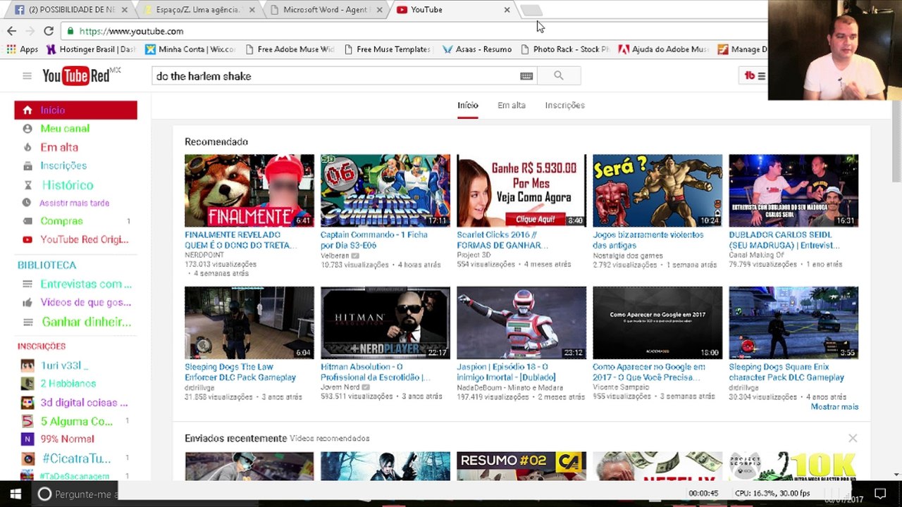
Task: Open Minha Conta Wix.com bookmark
Action: (x=190, y=49)
